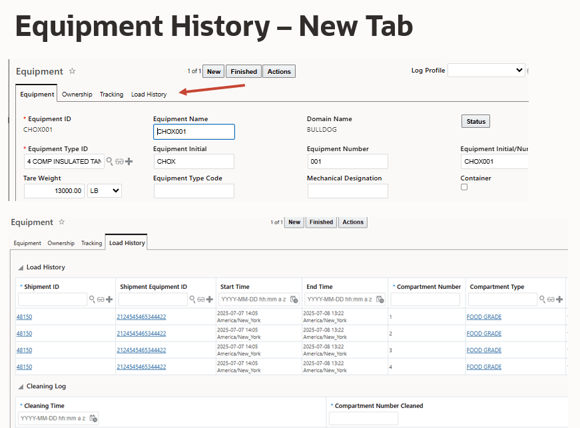Click the Compartment Number filter field
Image resolution: width=580 pixels, height=428 pixels.
426,300
